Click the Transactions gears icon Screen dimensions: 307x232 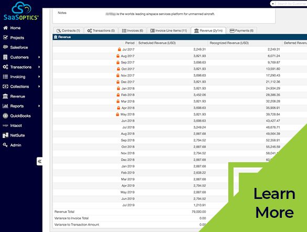5,67
